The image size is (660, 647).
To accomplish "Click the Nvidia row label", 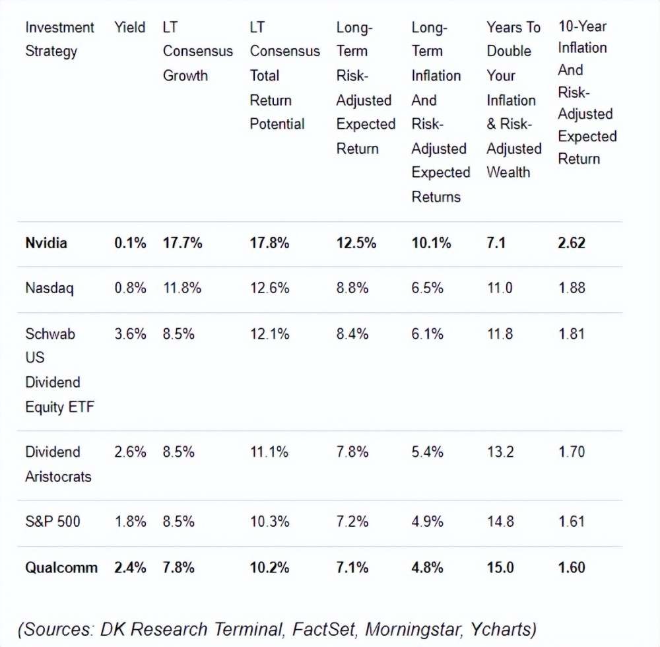I will pyautogui.click(x=46, y=243).
